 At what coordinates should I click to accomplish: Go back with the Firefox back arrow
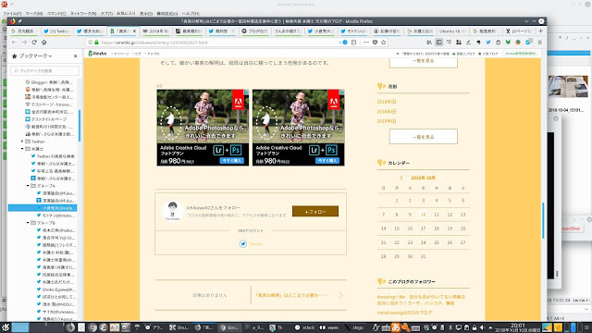[x=15, y=43]
